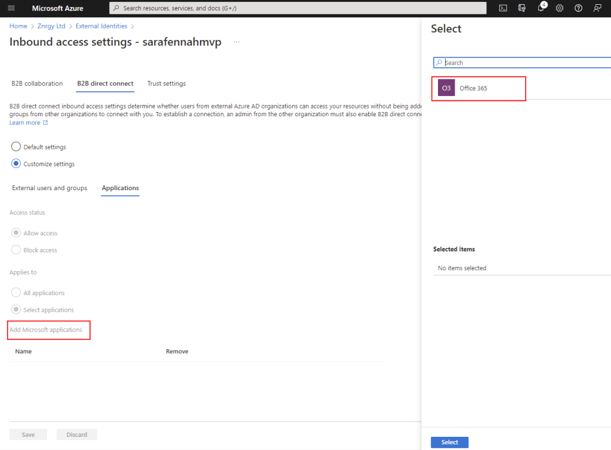Click the help question mark icon
This screenshot has height=450, width=611.
(578, 8)
